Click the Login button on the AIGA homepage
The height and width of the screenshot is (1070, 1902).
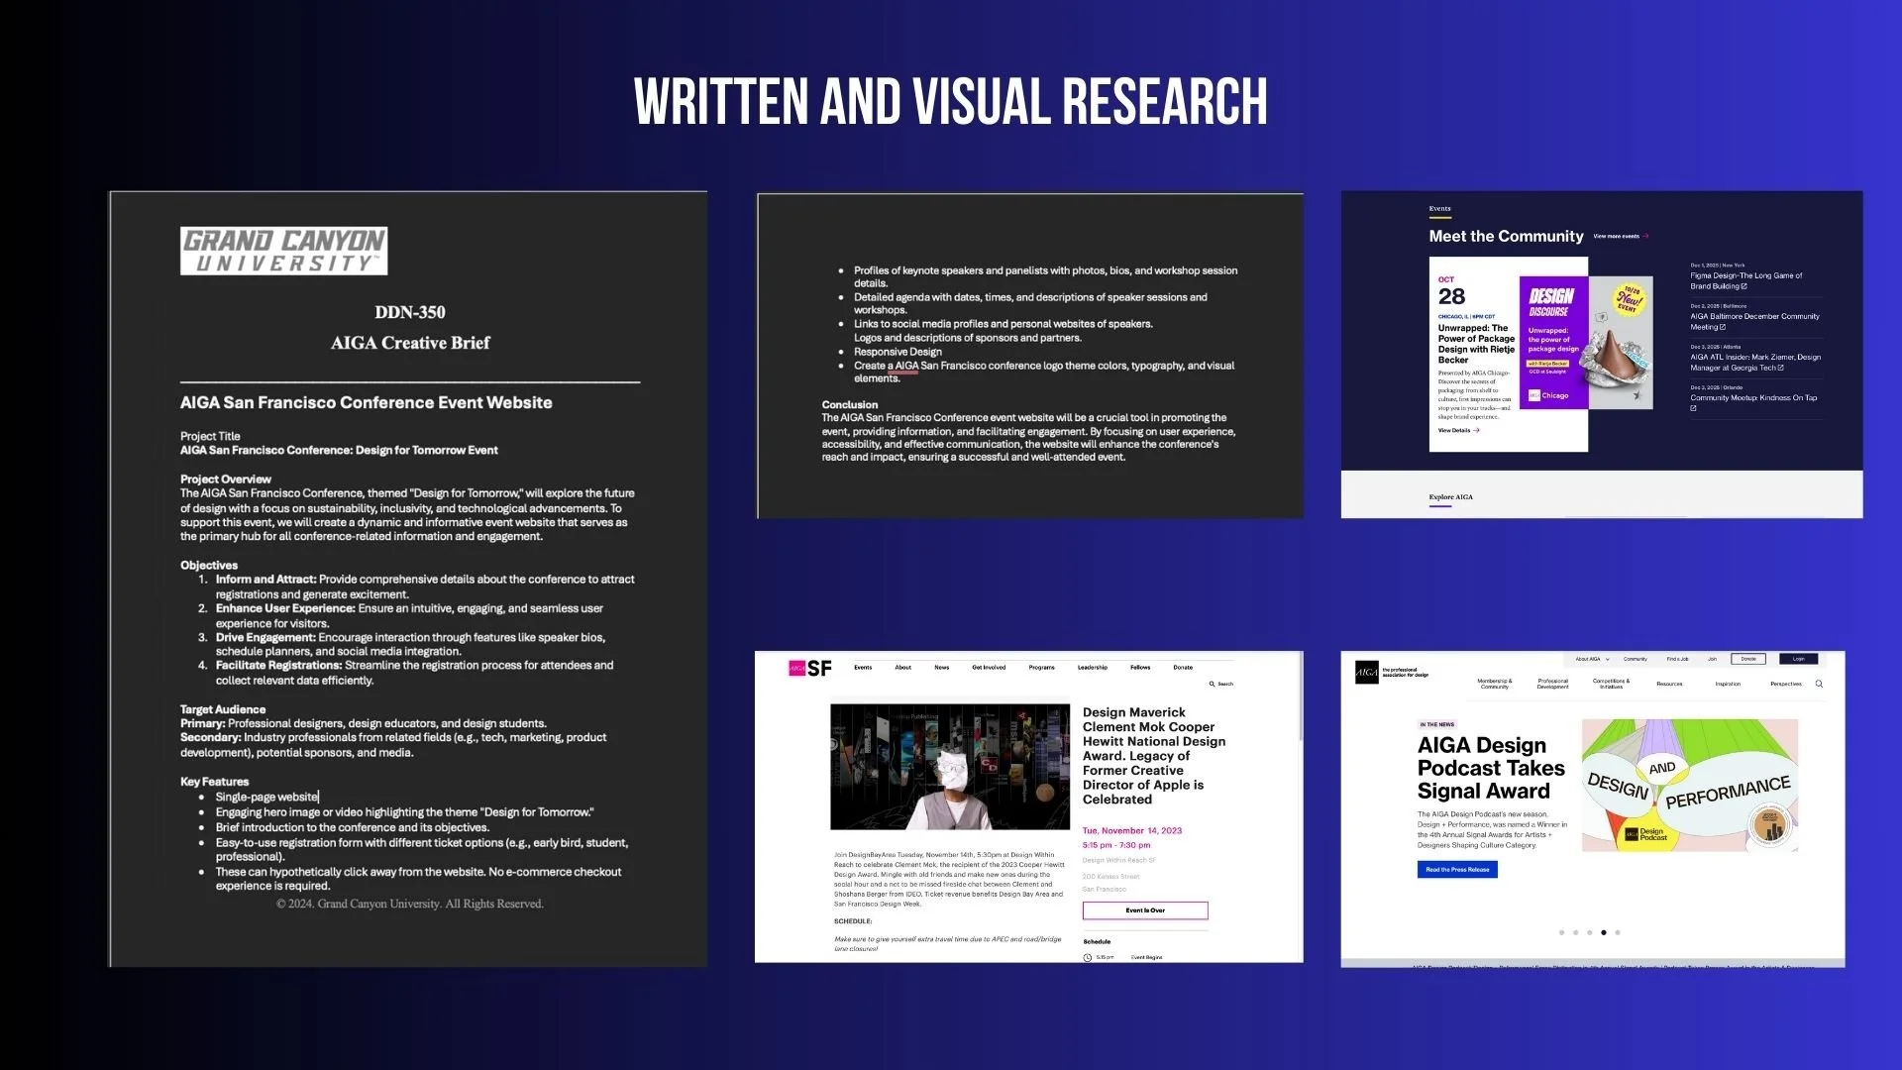pos(1798,659)
